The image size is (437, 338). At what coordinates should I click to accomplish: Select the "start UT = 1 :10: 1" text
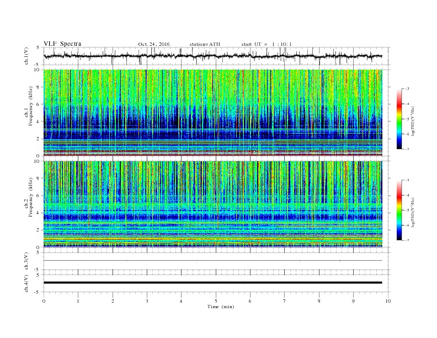[267, 44]
